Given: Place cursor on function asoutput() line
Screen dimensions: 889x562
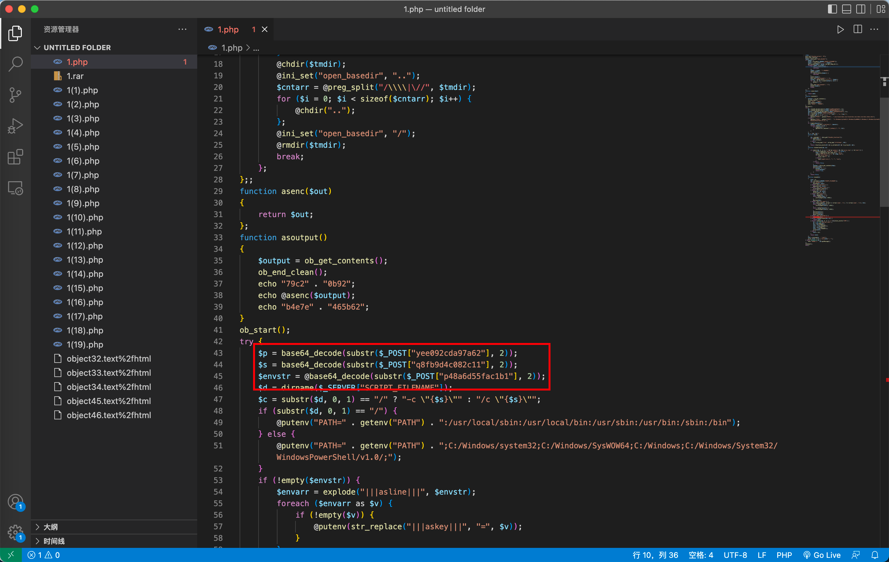Looking at the screenshot, I should 283,237.
